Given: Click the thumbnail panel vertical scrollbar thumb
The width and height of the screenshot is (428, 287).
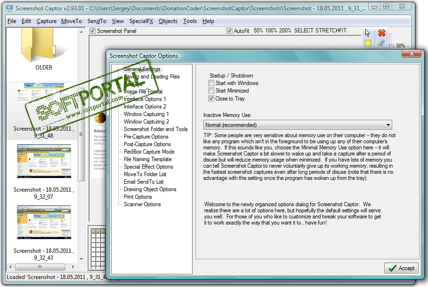Looking at the screenshot, I should pos(81,134).
